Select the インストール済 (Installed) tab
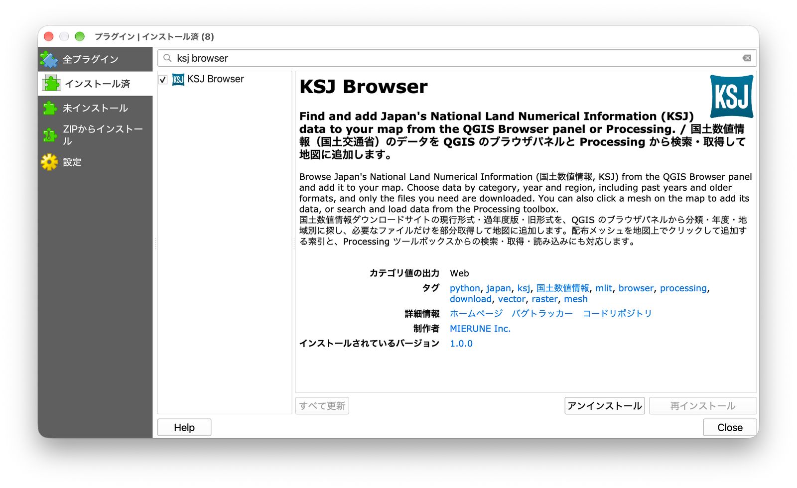The image size is (797, 488). click(95, 84)
